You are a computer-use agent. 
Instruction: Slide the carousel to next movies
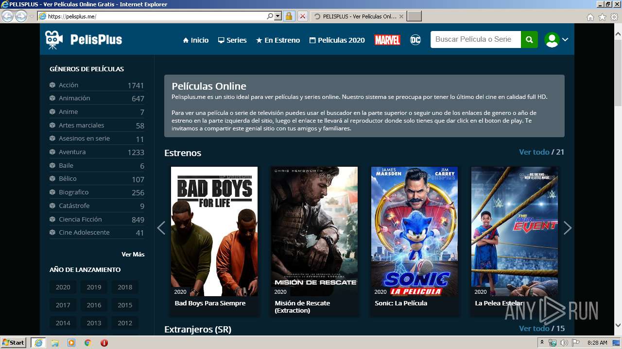tap(568, 228)
